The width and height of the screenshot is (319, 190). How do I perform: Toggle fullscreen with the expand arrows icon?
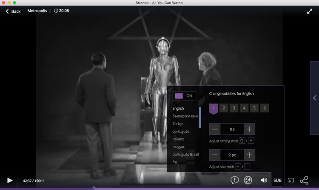click(310, 11)
